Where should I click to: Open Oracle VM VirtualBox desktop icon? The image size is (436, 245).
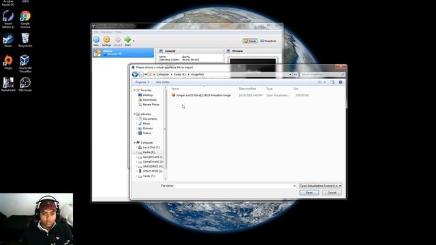click(25, 64)
